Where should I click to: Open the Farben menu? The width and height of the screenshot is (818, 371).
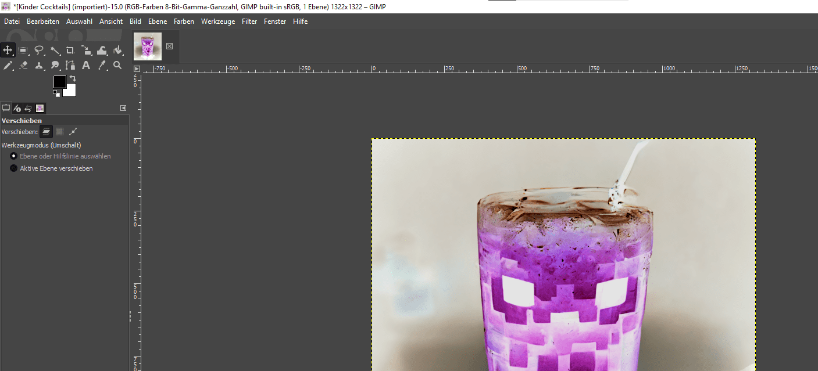point(184,21)
